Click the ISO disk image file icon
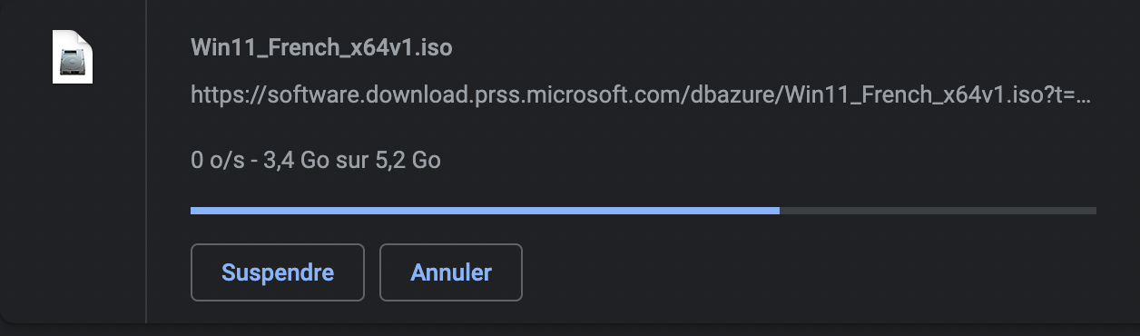The height and width of the screenshot is (336, 1140). tap(73, 56)
